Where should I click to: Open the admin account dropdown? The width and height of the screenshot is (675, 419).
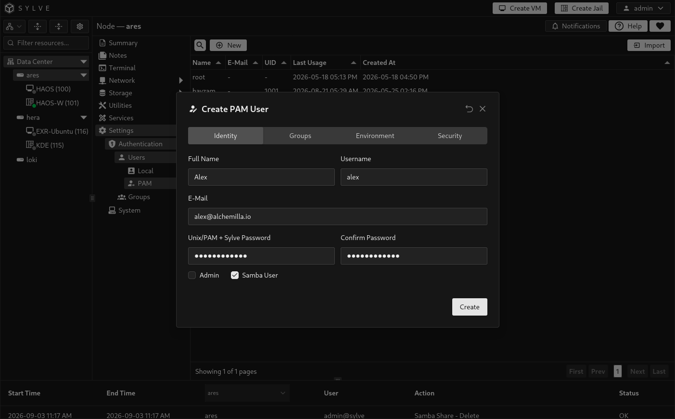[643, 8]
